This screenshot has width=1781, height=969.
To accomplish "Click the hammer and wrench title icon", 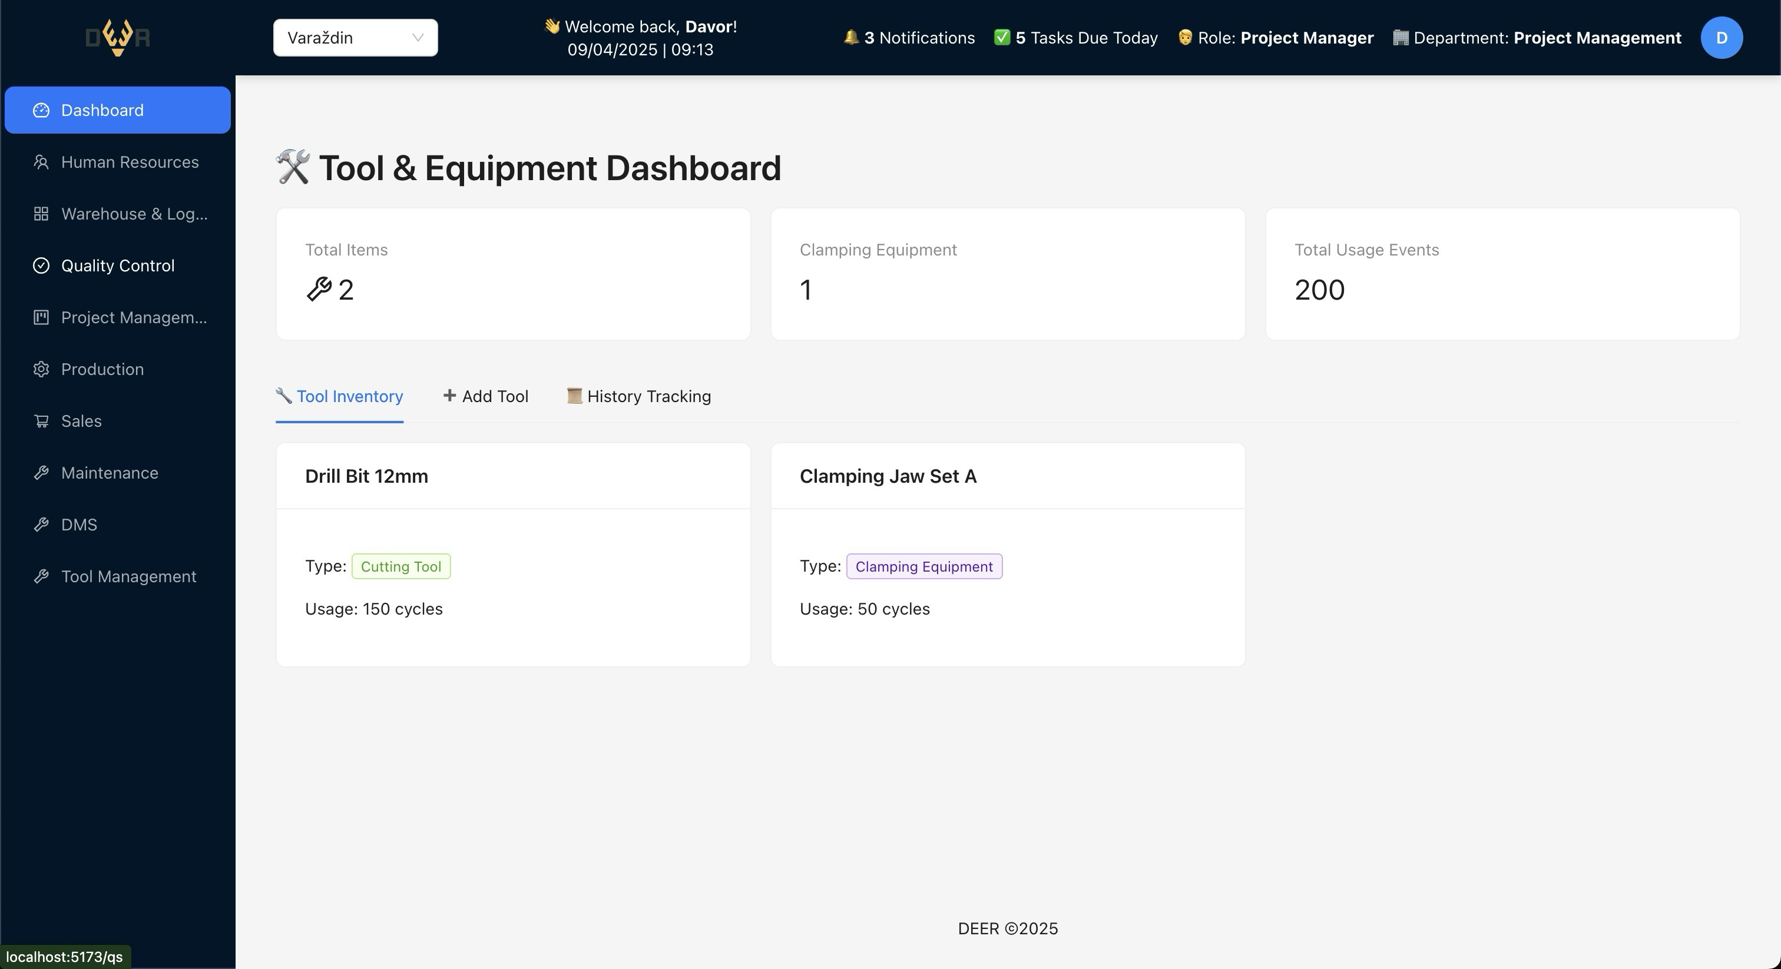I will [x=293, y=167].
